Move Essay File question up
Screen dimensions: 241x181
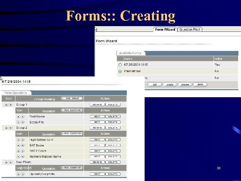click(18, 122)
